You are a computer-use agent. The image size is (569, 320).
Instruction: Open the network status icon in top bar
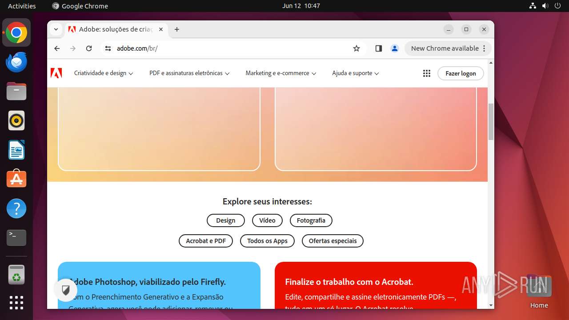click(533, 6)
